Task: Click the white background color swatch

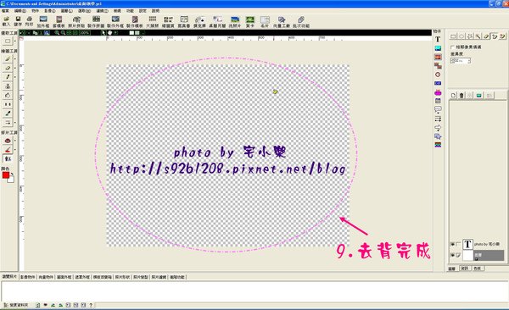Action: (11, 180)
